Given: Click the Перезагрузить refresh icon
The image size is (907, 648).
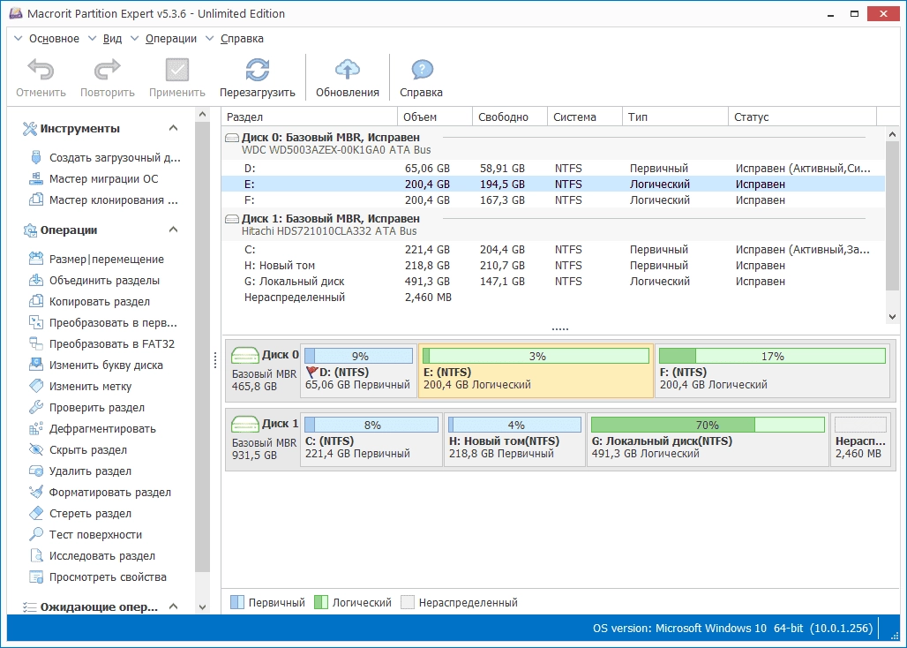Looking at the screenshot, I should (257, 70).
